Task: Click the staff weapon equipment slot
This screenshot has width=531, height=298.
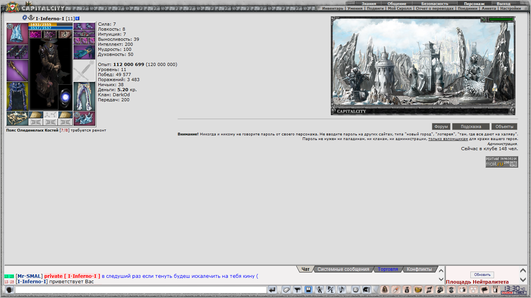Action: (17, 71)
